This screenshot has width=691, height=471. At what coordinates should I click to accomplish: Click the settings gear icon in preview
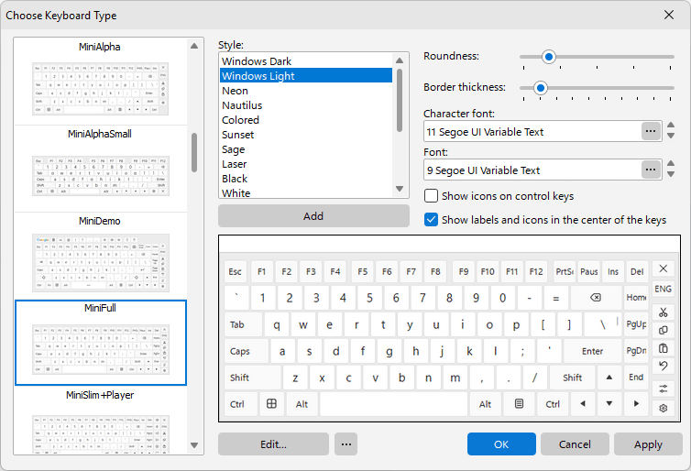[664, 408]
